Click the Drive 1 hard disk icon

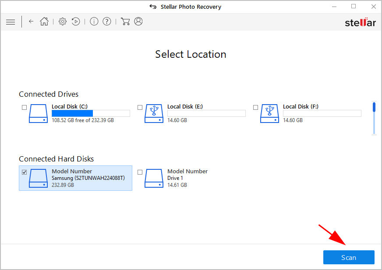pos(154,178)
